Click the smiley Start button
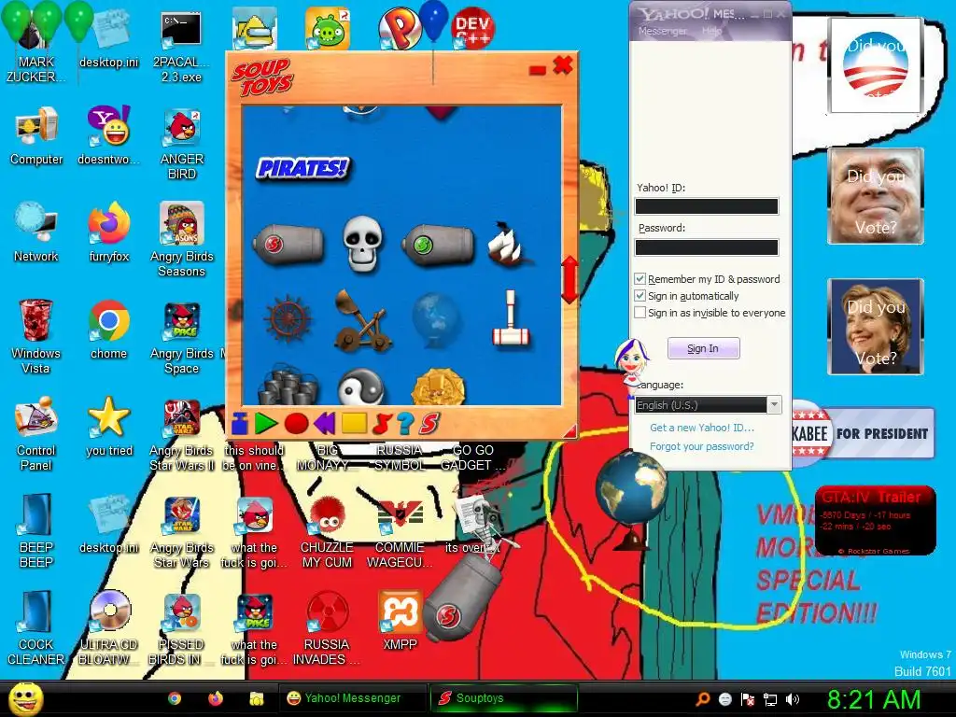This screenshot has height=717, width=956. pyautogui.click(x=25, y=698)
